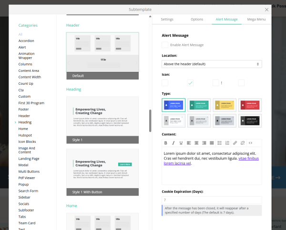Select Image And Content category
This screenshot has width=286, height=230.
pos(27,150)
